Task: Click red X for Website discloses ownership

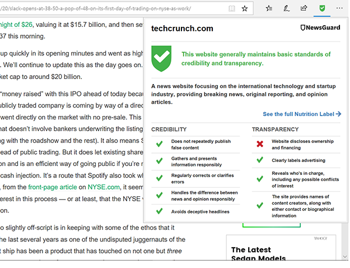Action: (x=260, y=144)
